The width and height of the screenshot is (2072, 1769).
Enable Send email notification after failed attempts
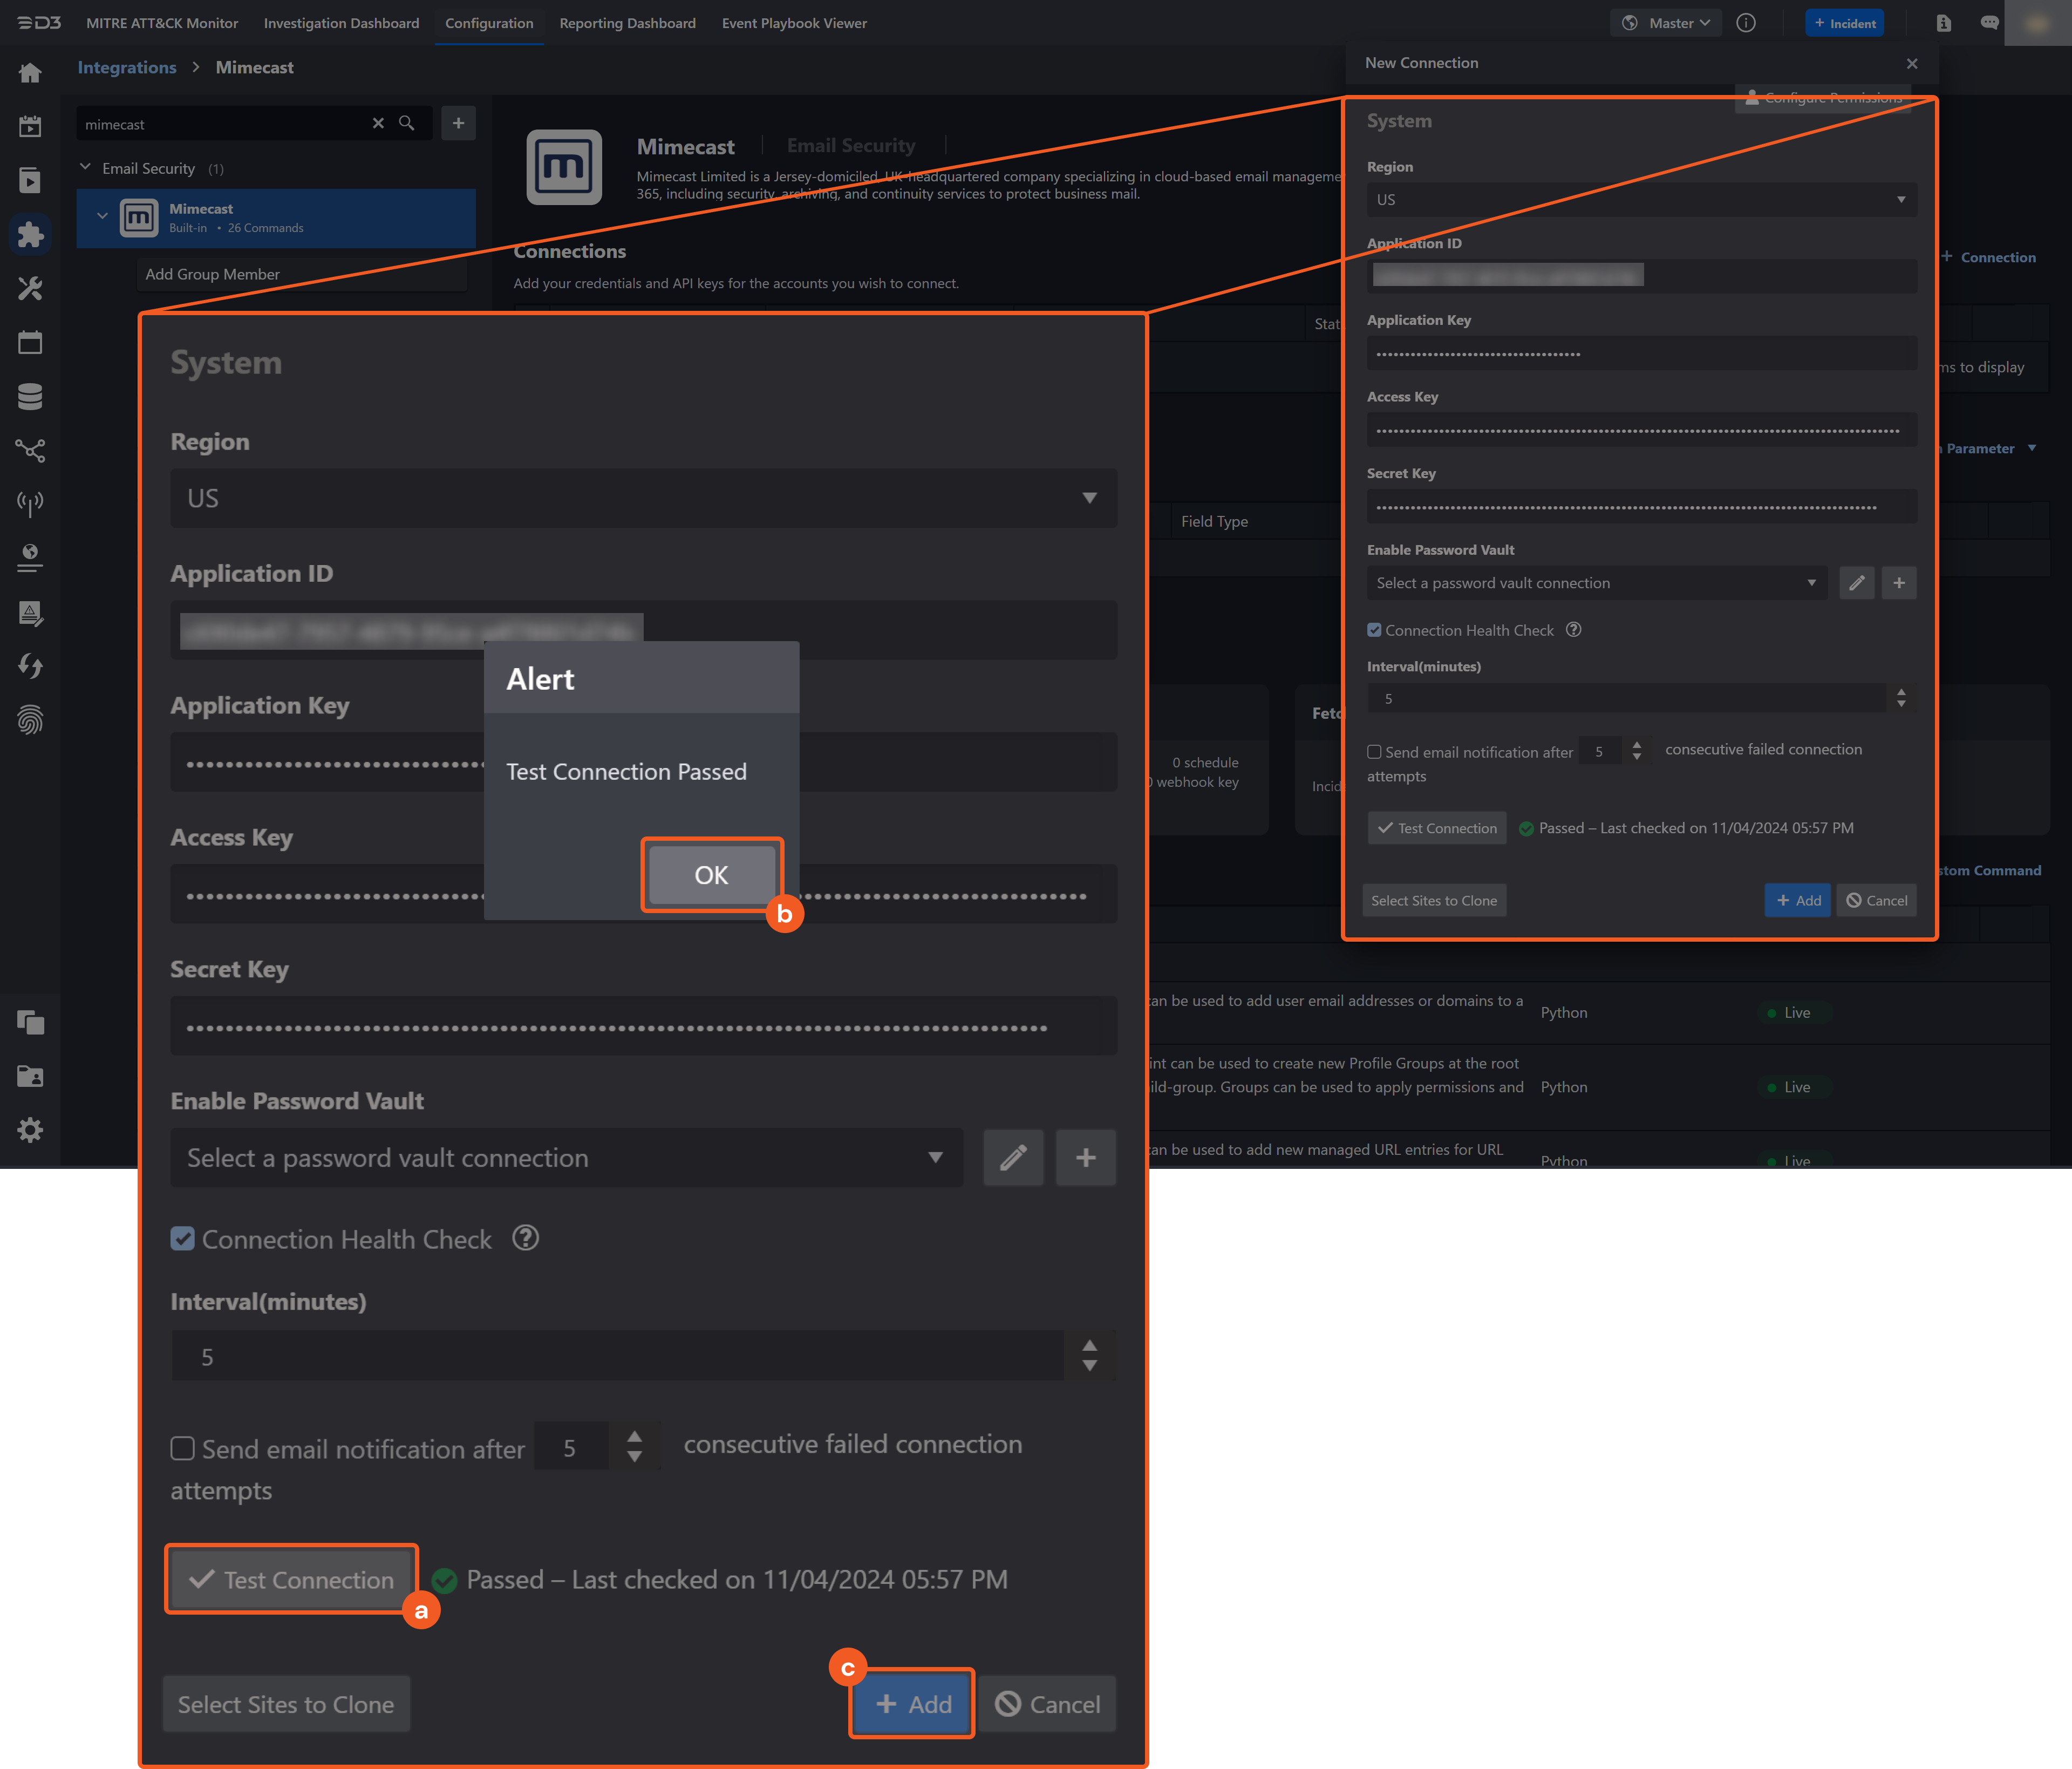183,1448
